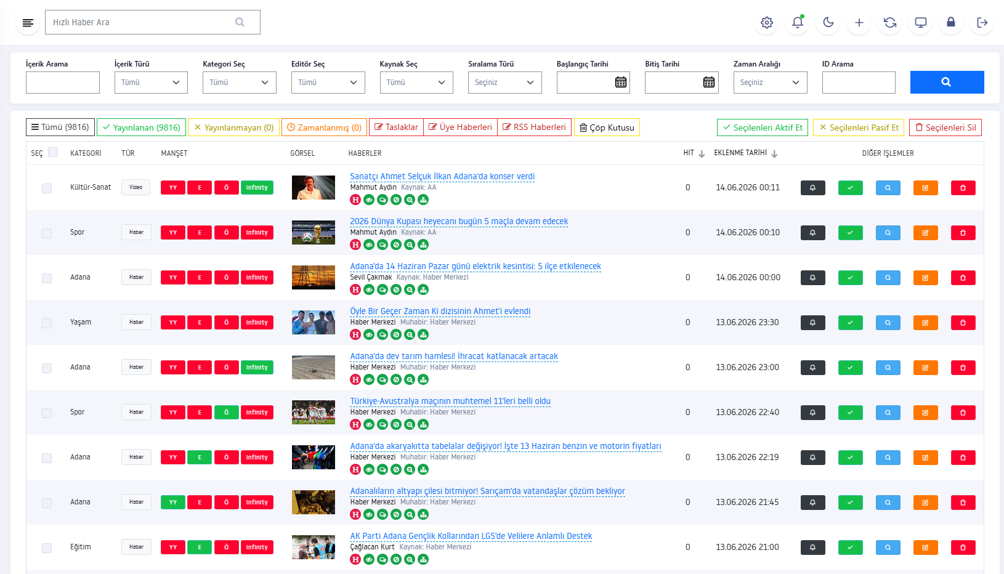Screen dimensions: 1004x574
Task: Click into the ID Arama field
Action: coord(859,83)
